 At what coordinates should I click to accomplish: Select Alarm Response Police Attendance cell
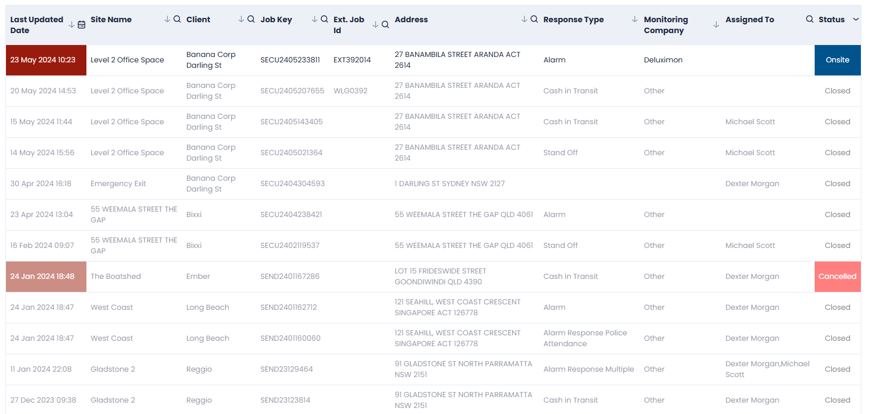click(585, 338)
